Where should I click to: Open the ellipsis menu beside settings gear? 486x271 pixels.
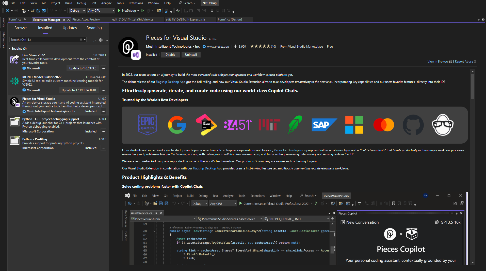tap(106, 40)
